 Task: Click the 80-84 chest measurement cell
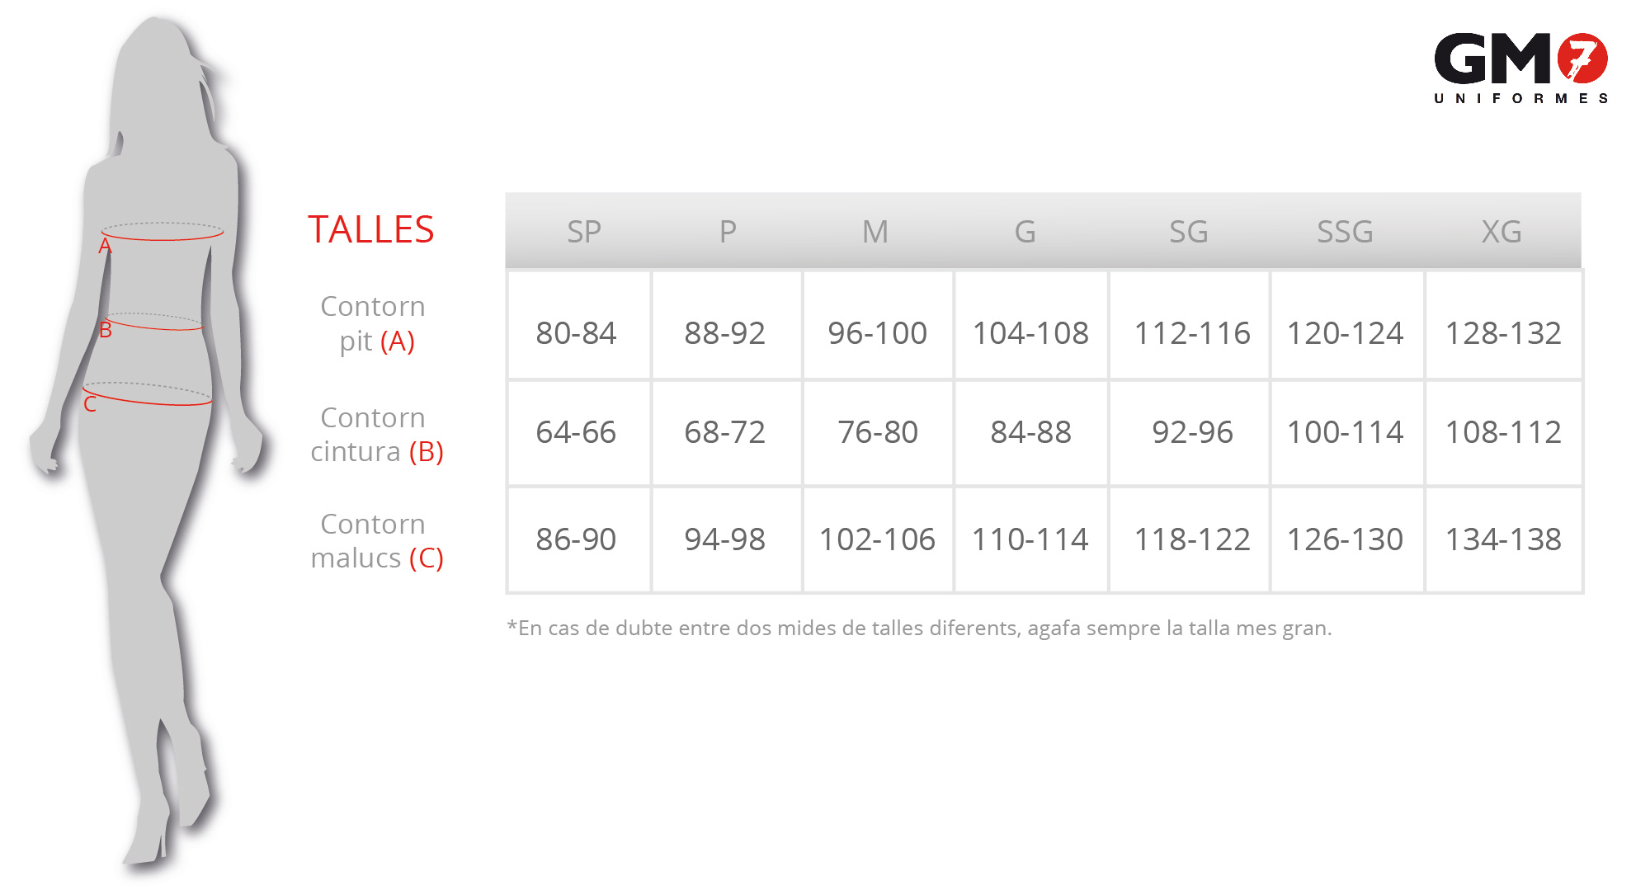click(x=576, y=333)
